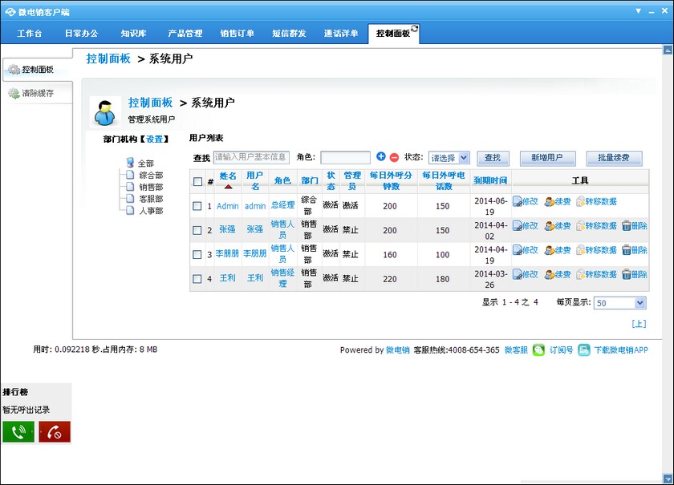Viewport: 674px width, 485px height.
Task: Check the box for 李朋朋 row
Action: point(197,255)
